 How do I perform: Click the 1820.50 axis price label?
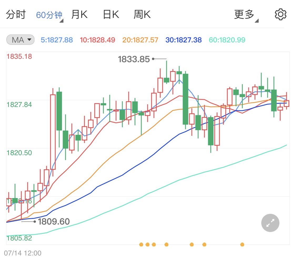pos(19,153)
